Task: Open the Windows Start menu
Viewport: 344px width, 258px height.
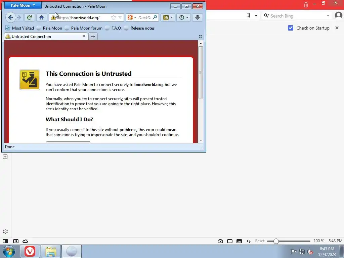Action: 9,251
